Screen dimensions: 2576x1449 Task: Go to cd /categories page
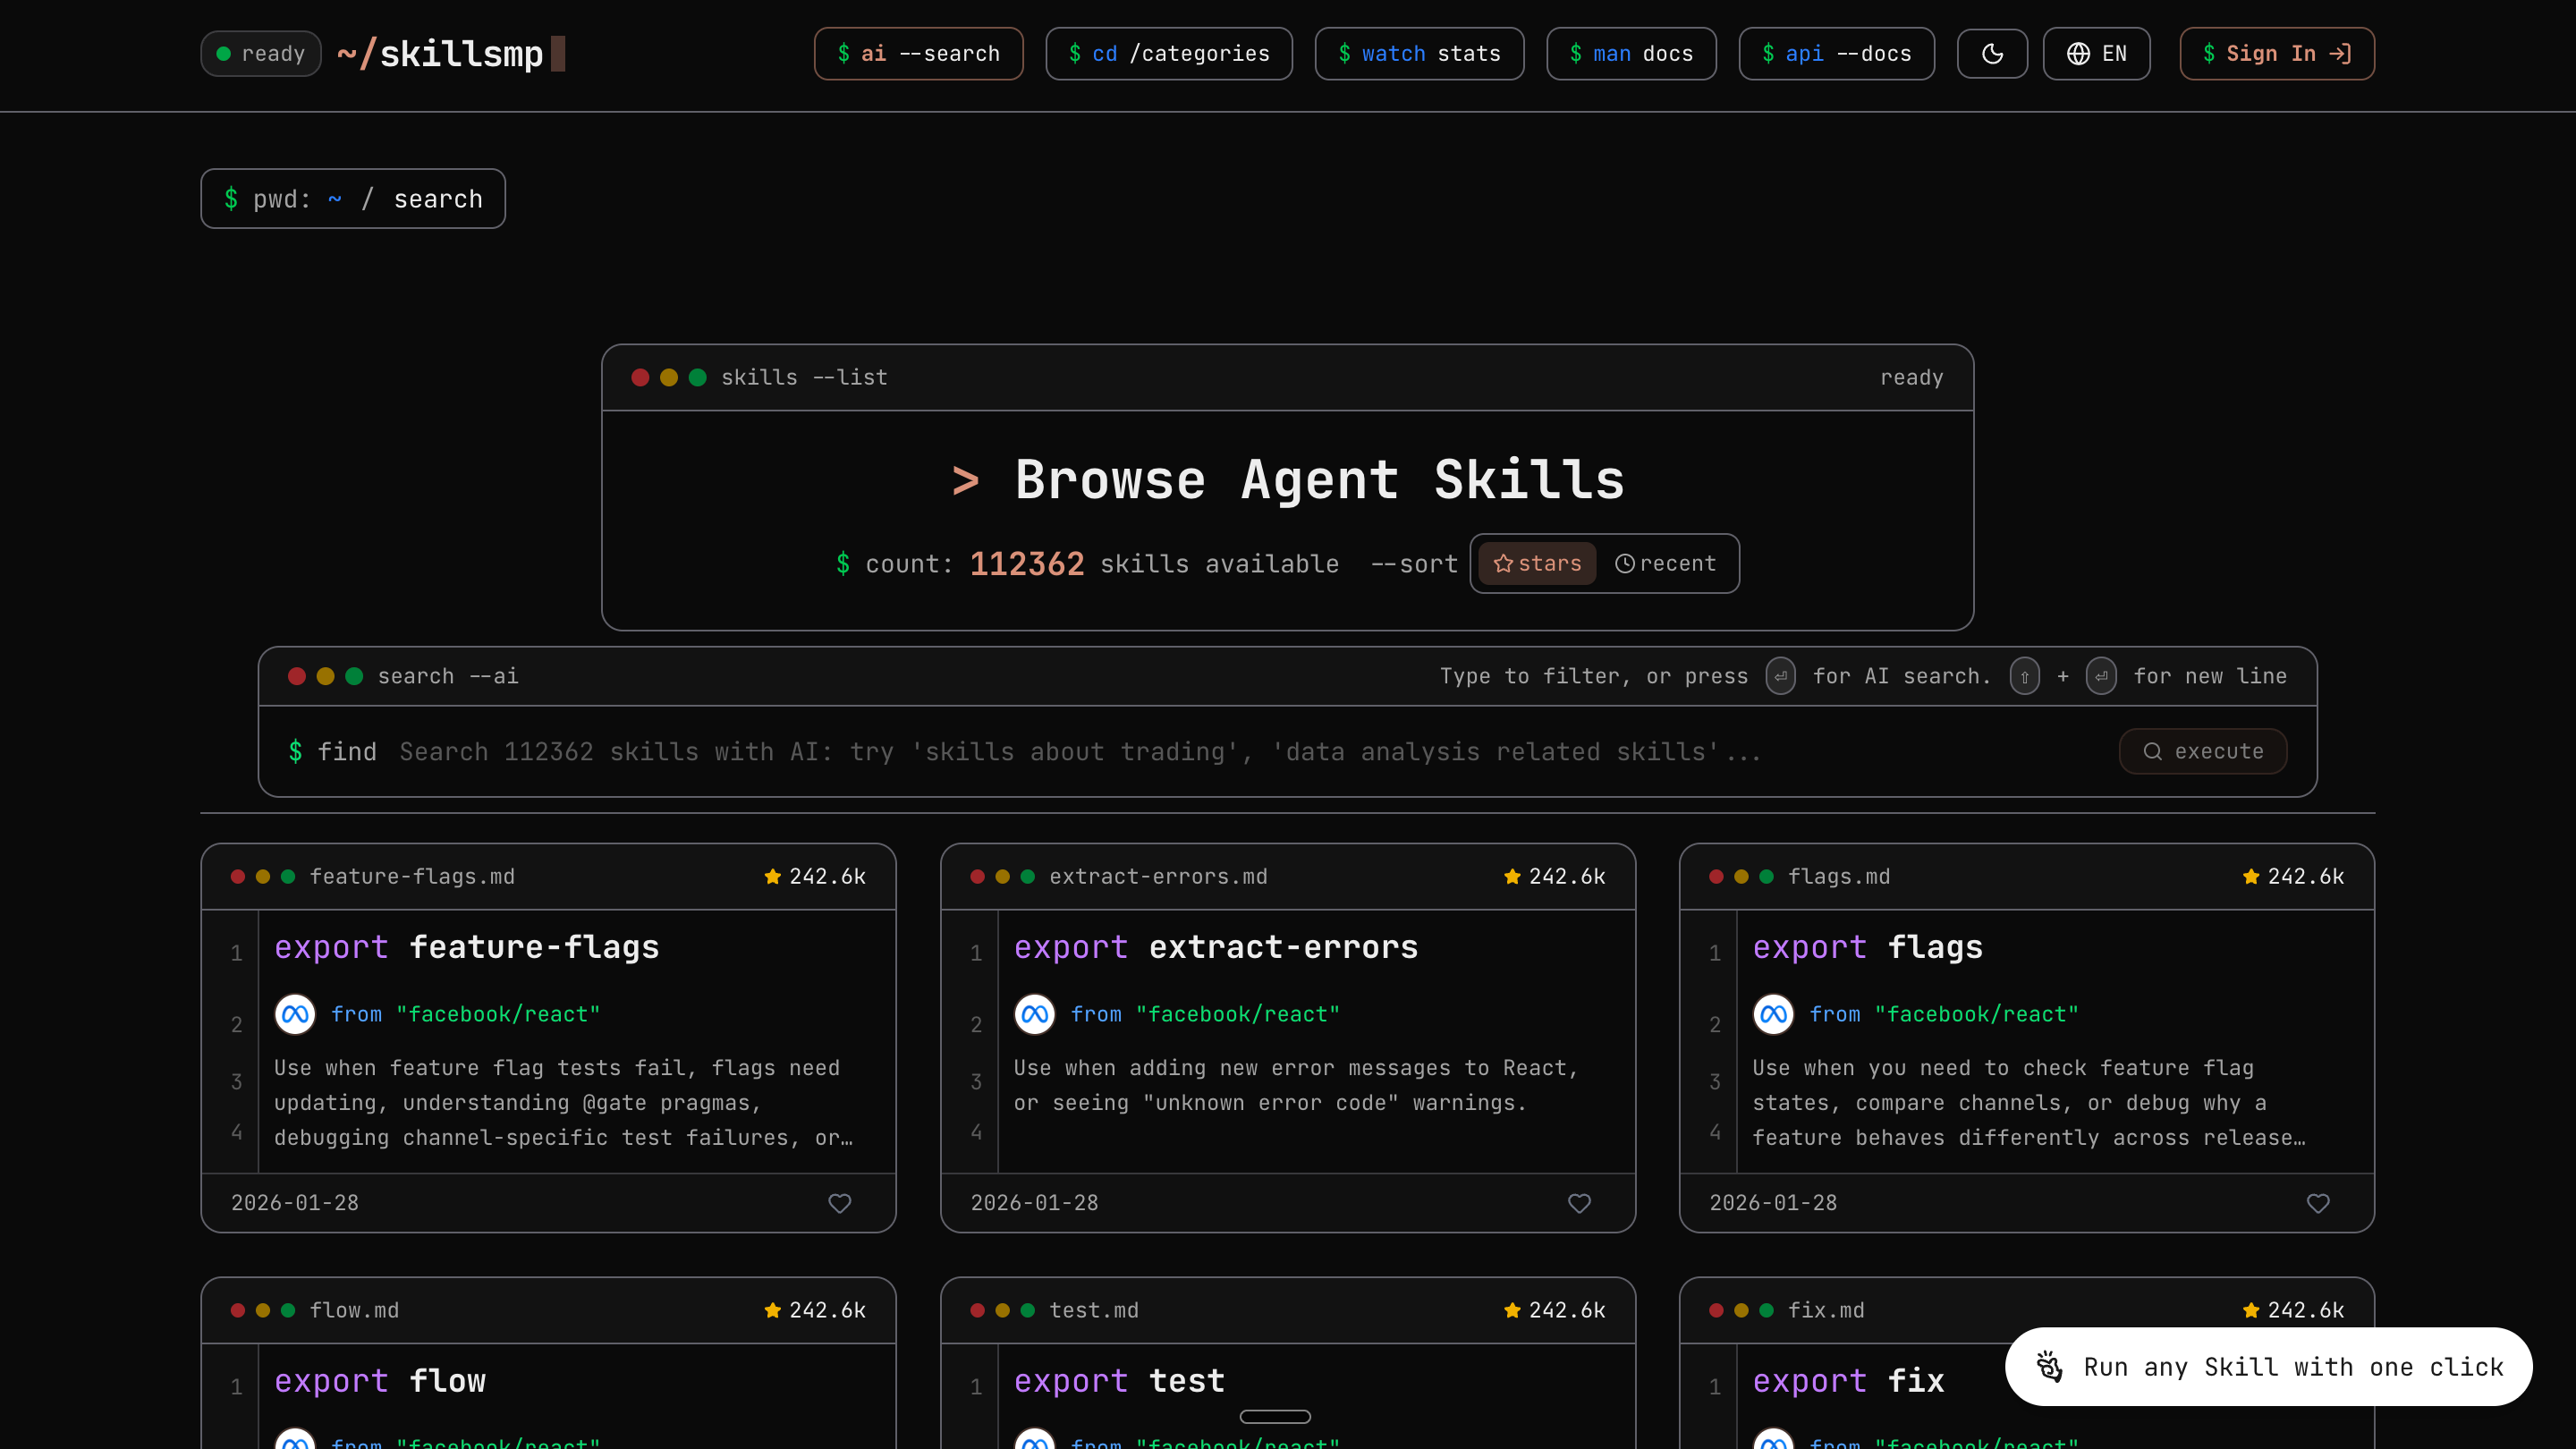click(x=1168, y=54)
